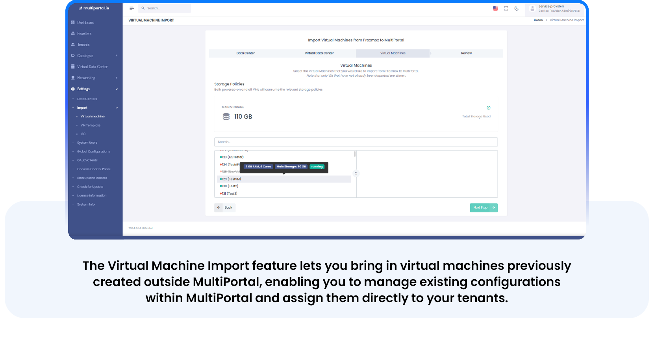Focus the top bar Search field
Screen dimensions: 654x351
[165, 8]
